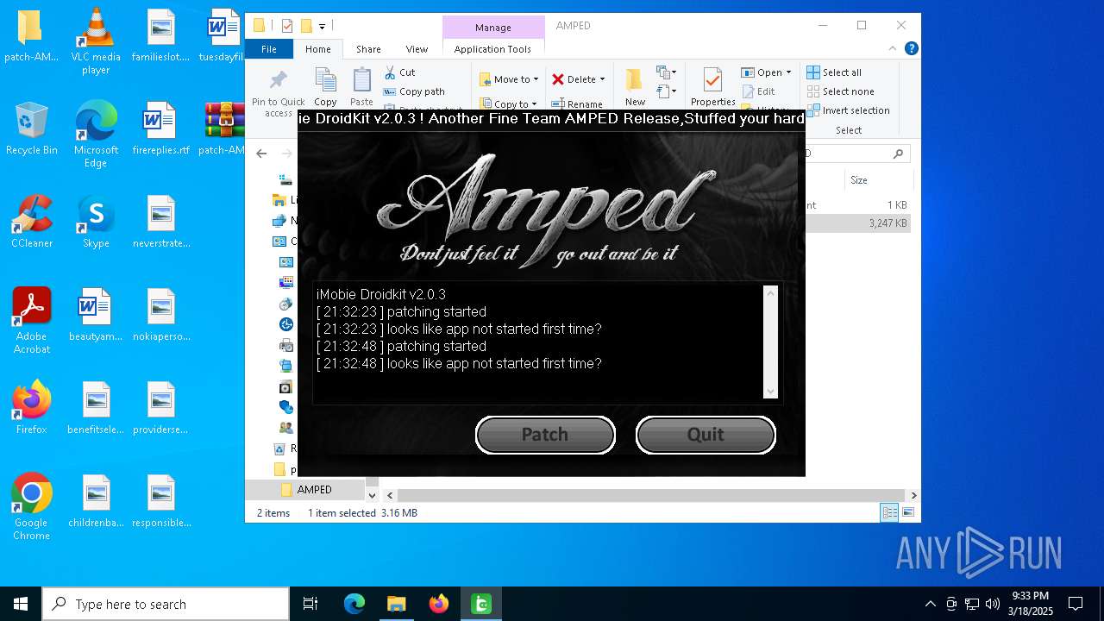Click the Windows Start button
This screenshot has height=621, width=1104.
[21, 604]
